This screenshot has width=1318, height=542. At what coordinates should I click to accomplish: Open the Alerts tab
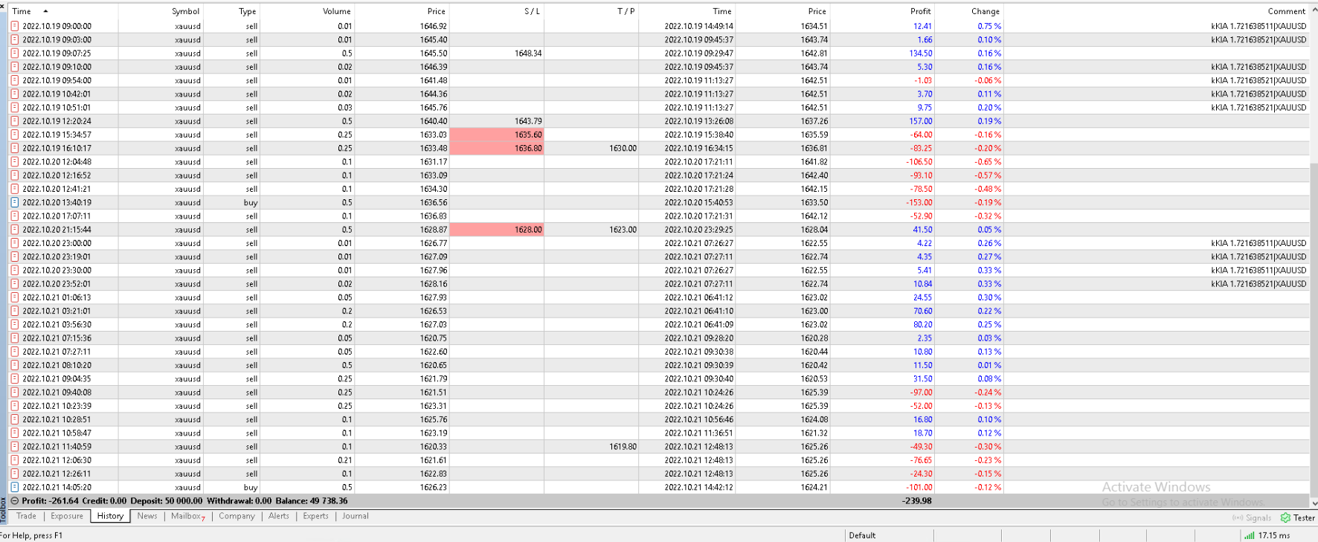click(279, 516)
